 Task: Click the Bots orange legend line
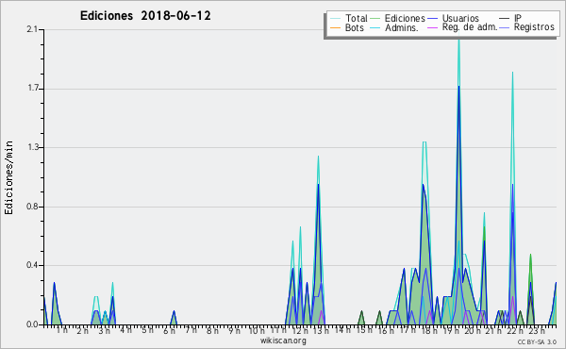point(335,27)
